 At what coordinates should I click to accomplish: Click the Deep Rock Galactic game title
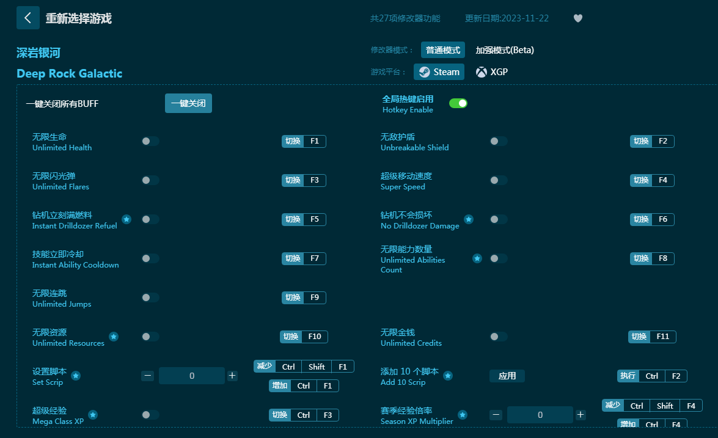pos(70,74)
